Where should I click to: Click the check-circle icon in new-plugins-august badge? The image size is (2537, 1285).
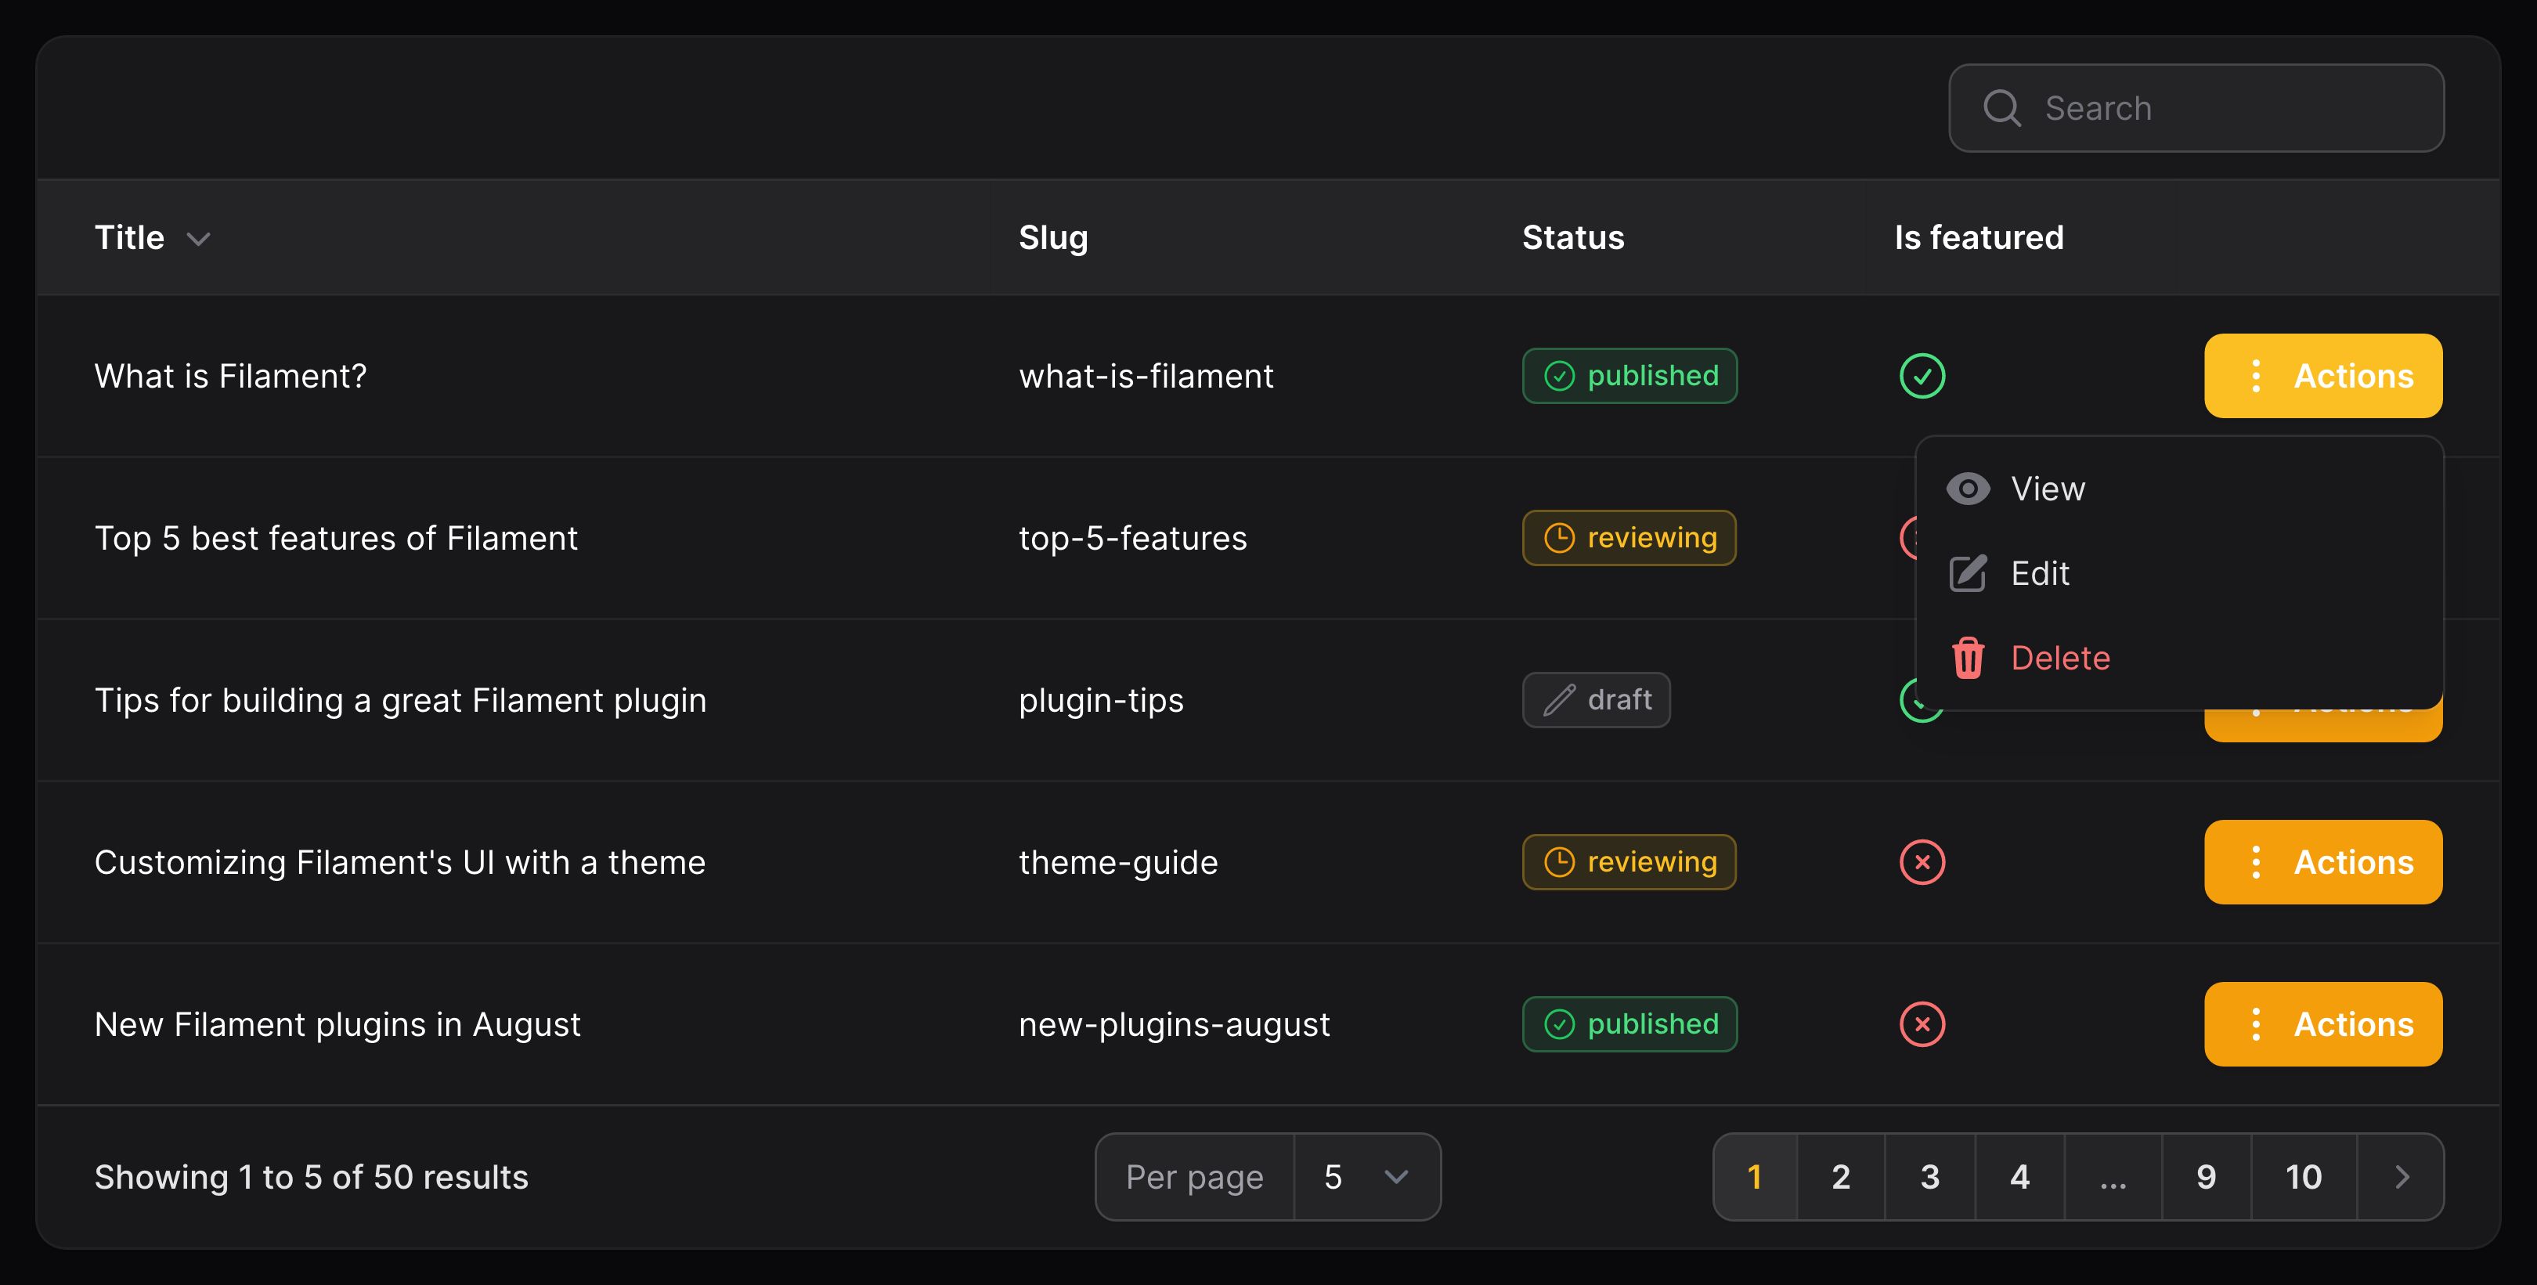pos(1559,1024)
